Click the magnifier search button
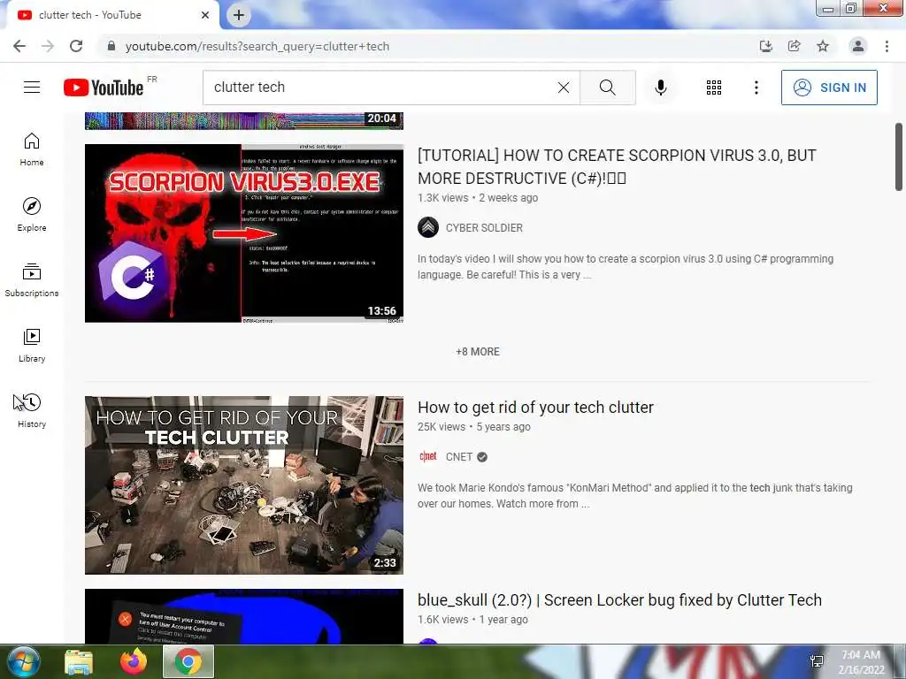This screenshot has width=906, height=679. pos(607,88)
